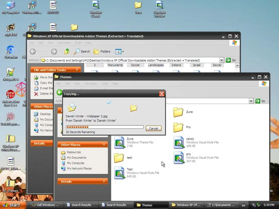Go to My Documents in Themes window sidebar
Screen dimensions: 279x209
[74, 158]
